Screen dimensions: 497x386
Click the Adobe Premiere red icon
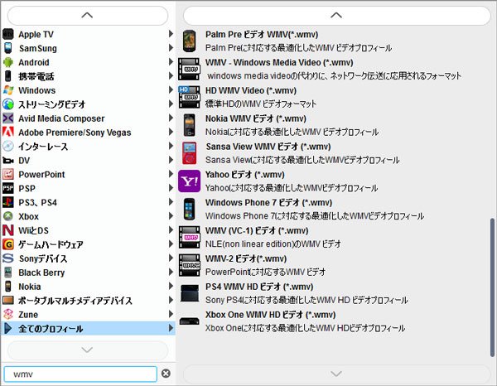(8, 133)
